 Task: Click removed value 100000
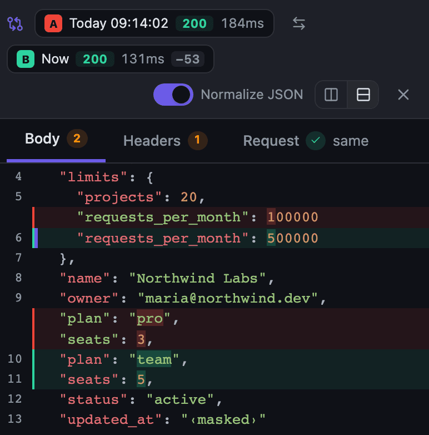click(x=292, y=217)
